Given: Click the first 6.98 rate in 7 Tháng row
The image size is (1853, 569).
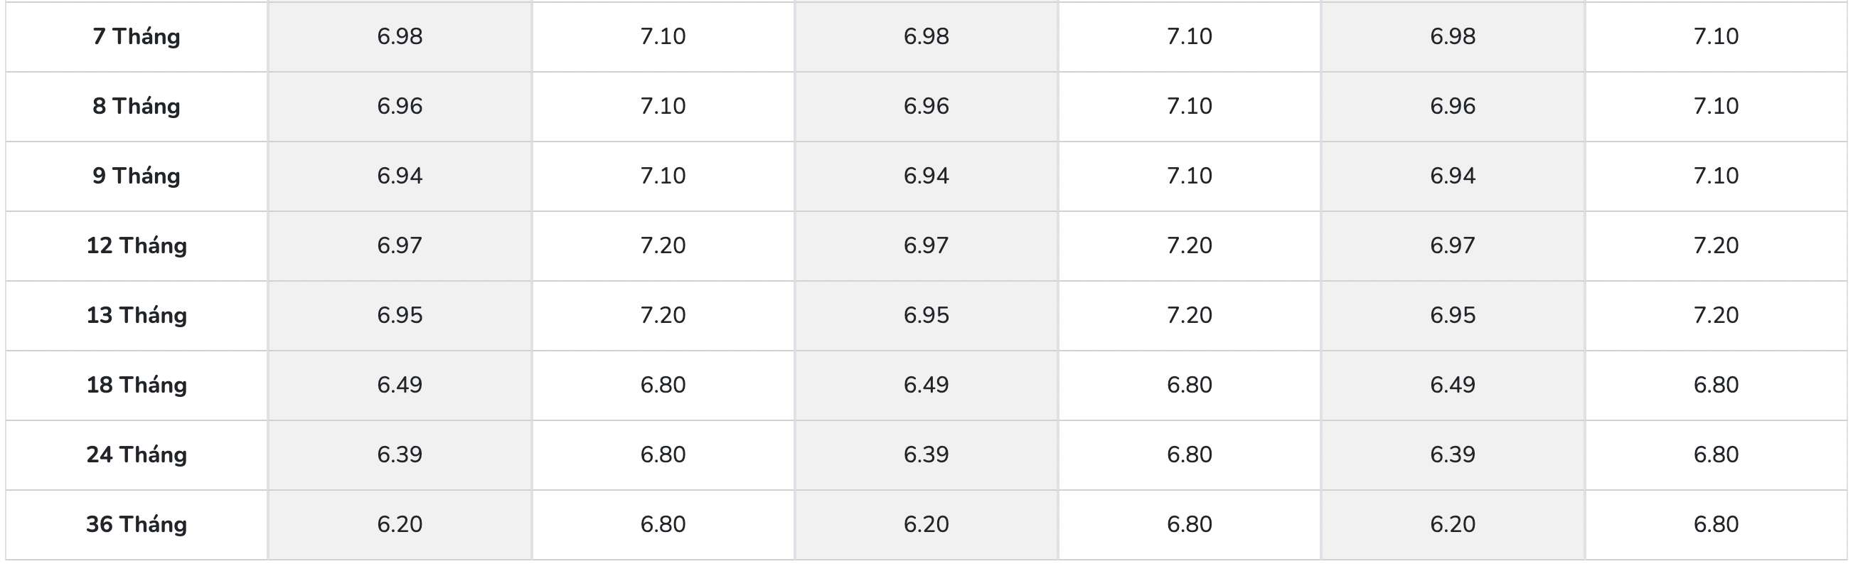Looking at the screenshot, I should click(400, 37).
